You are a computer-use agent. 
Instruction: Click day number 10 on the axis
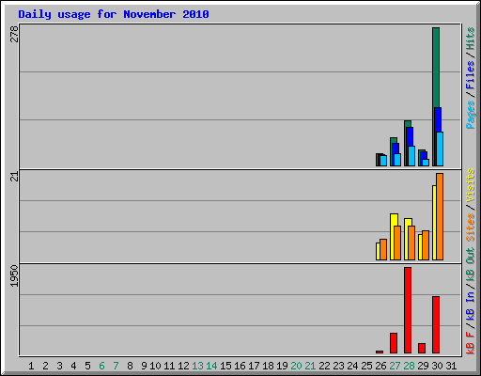[x=155, y=366]
